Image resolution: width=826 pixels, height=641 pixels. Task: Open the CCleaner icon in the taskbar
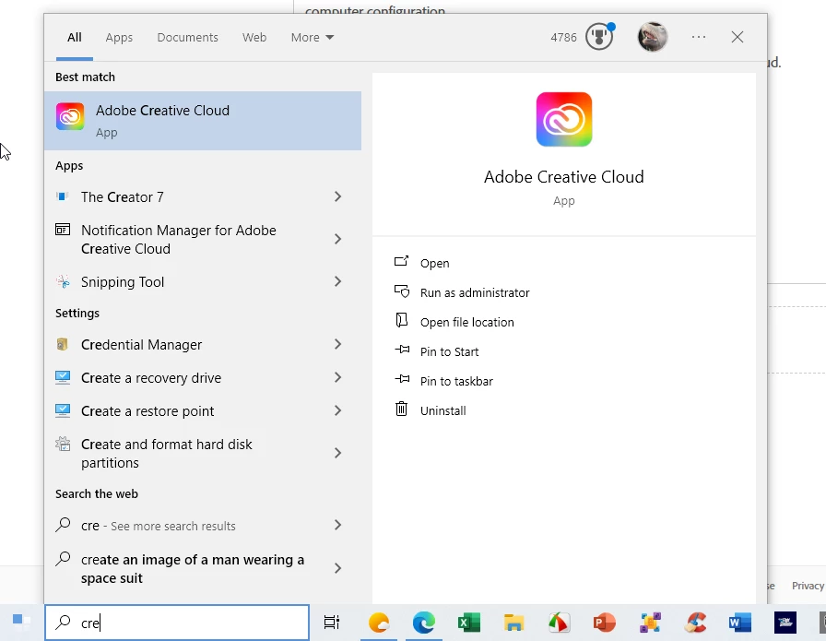pos(695,623)
